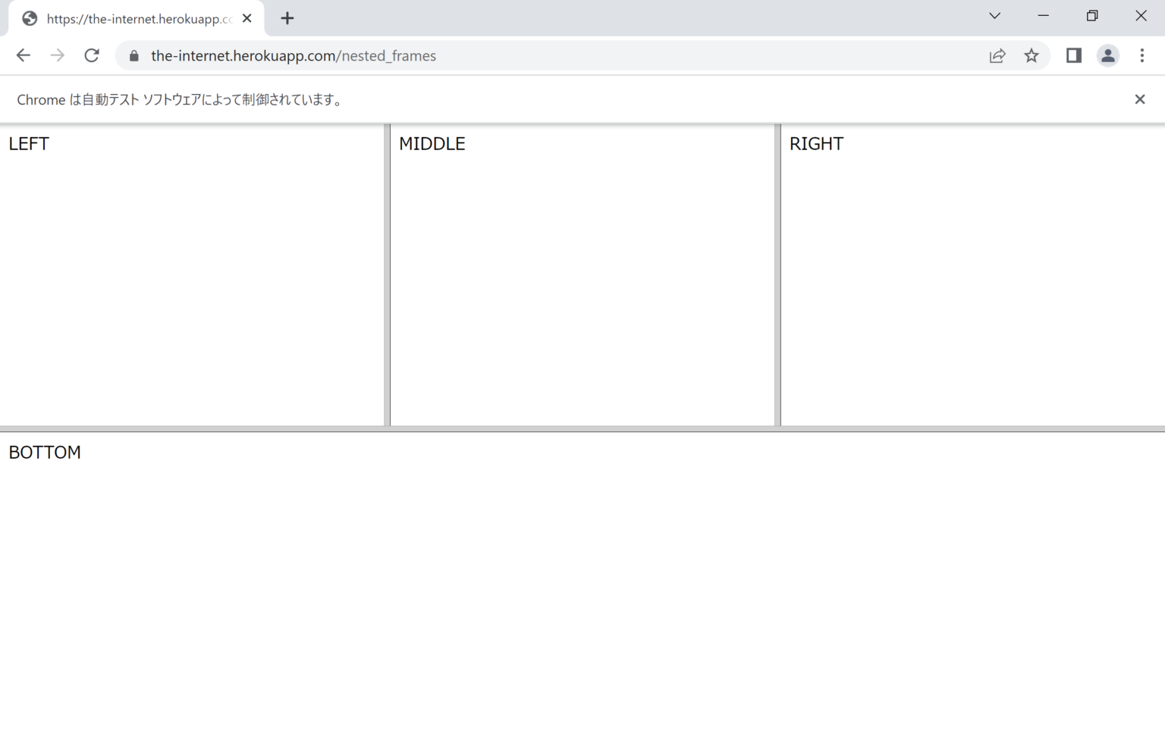
Task: Open the Chrome profile avatar
Action: [1107, 55]
